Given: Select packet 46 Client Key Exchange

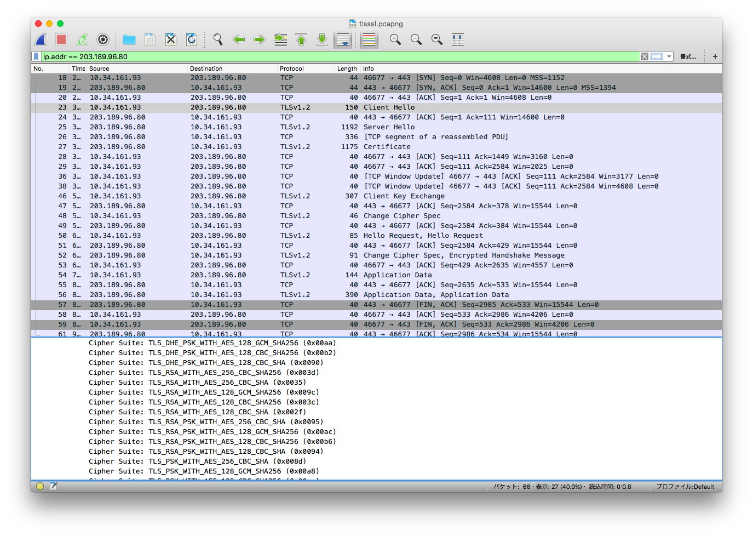Looking at the screenshot, I should coord(376,196).
